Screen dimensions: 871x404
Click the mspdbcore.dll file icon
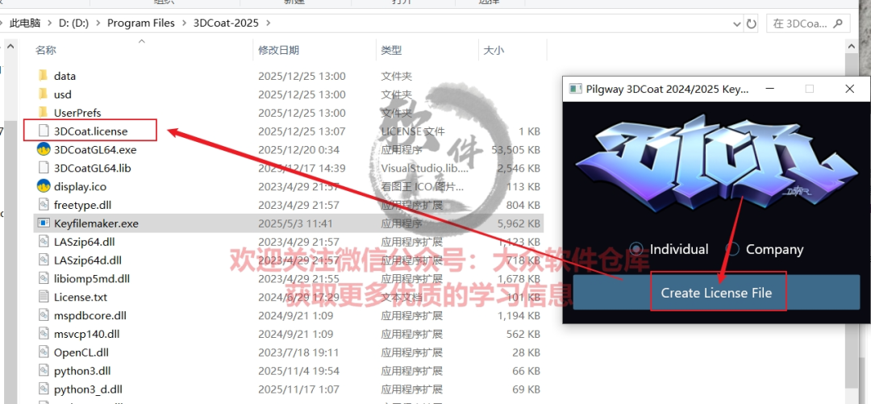click(44, 315)
